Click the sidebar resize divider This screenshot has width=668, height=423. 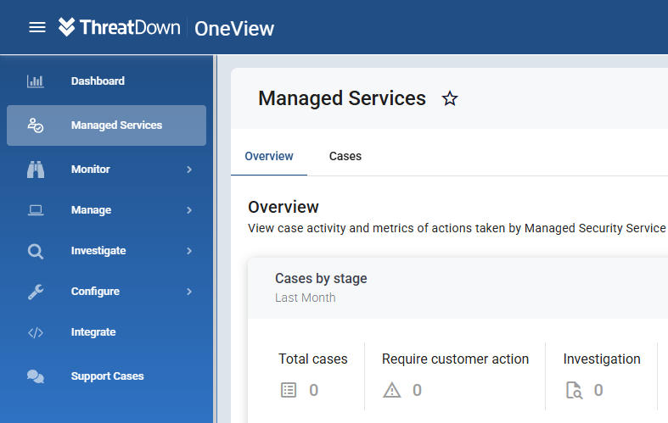(x=216, y=239)
